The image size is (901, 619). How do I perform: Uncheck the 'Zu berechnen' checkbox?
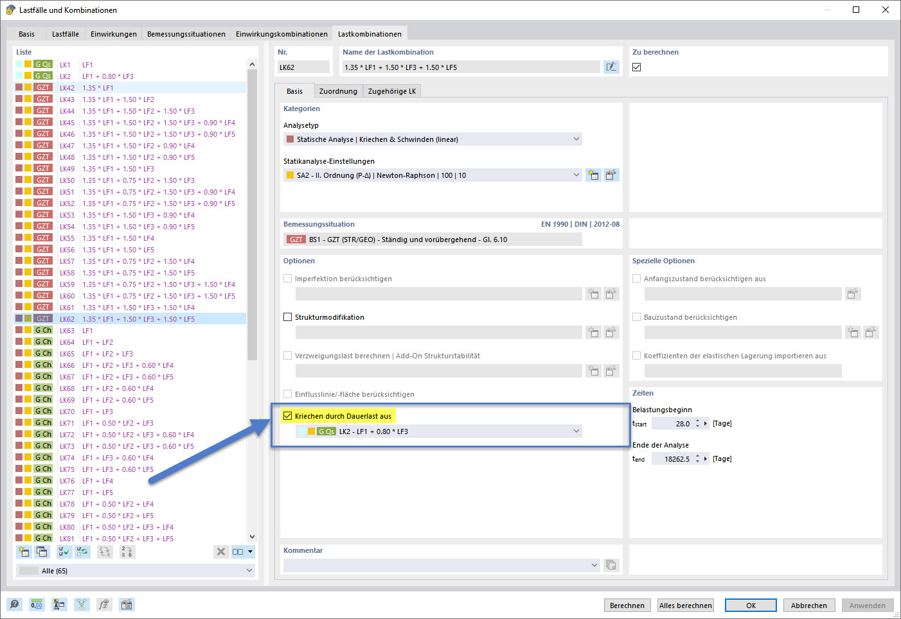(x=637, y=67)
